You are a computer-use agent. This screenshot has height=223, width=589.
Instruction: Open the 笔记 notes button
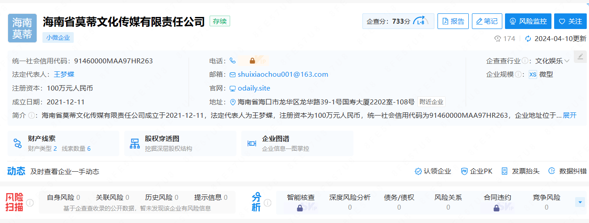pyautogui.click(x=487, y=21)
